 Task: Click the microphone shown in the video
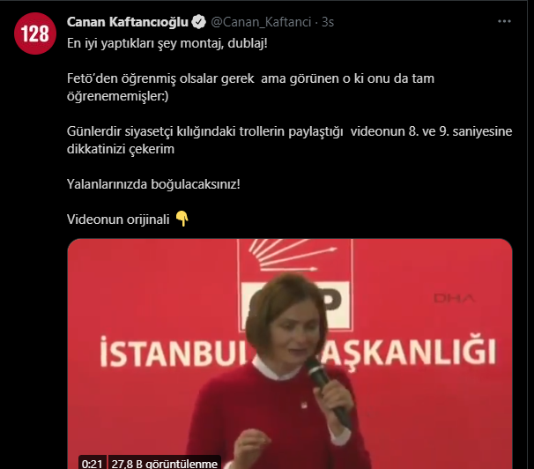coord(327,391)
